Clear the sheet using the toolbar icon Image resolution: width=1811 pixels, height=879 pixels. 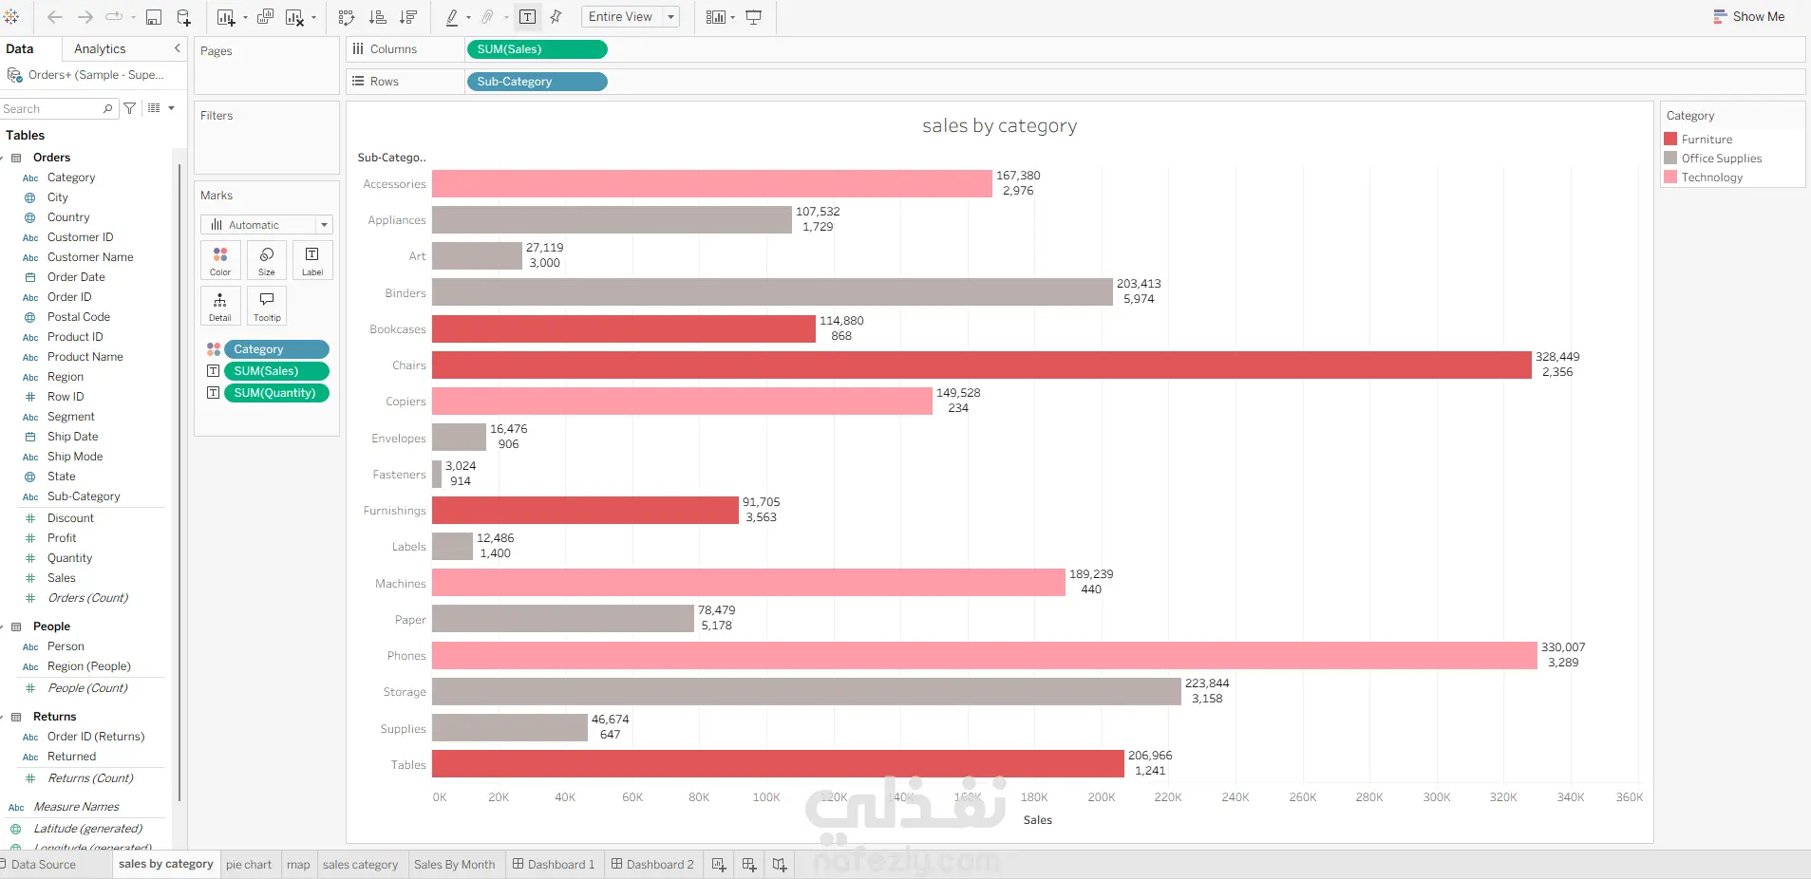tap(294, 17)
